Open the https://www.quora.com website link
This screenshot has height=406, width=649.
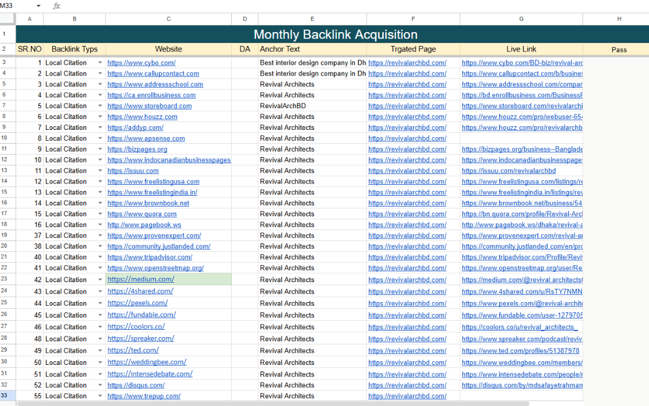pyautogui.click(x=142, y=214)
